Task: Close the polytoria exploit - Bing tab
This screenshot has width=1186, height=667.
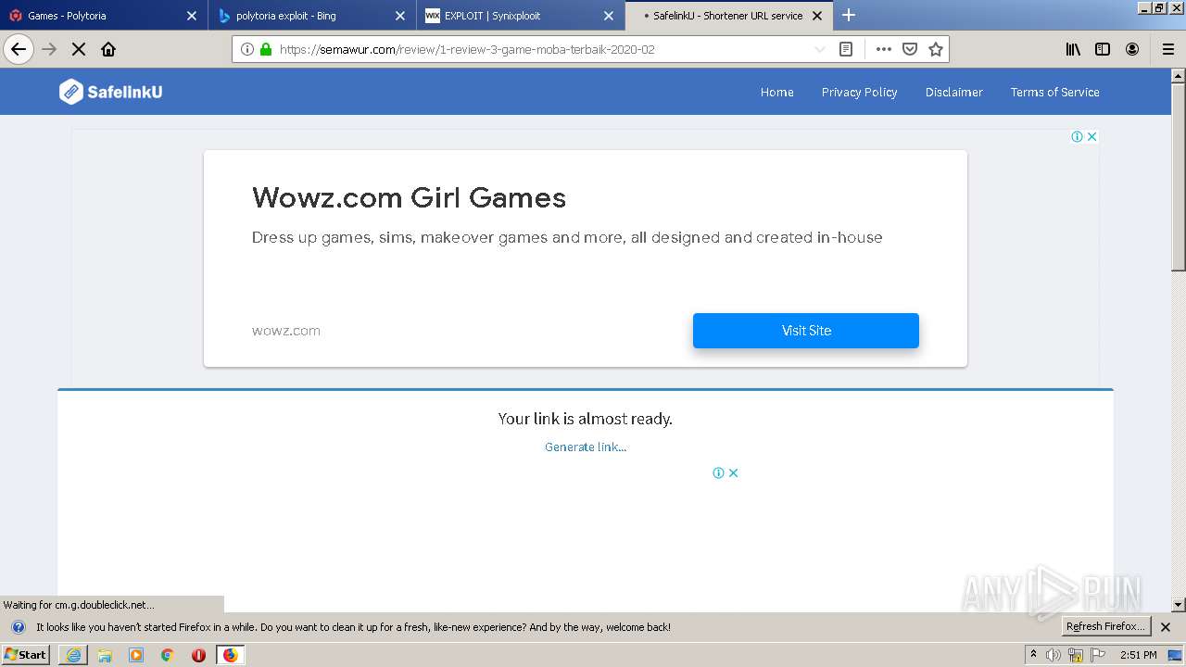Action: (x=400, y=16)
